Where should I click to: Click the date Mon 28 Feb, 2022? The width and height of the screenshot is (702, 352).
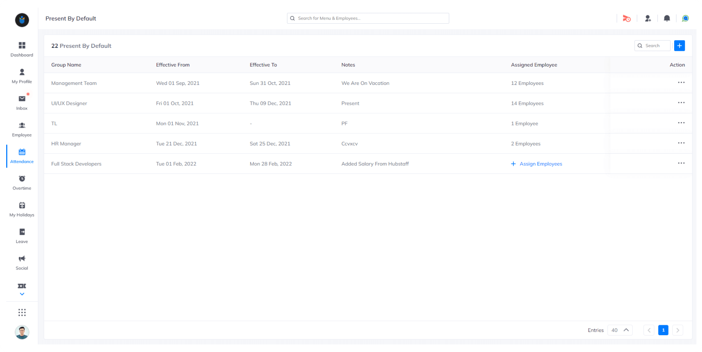point(271,164)
